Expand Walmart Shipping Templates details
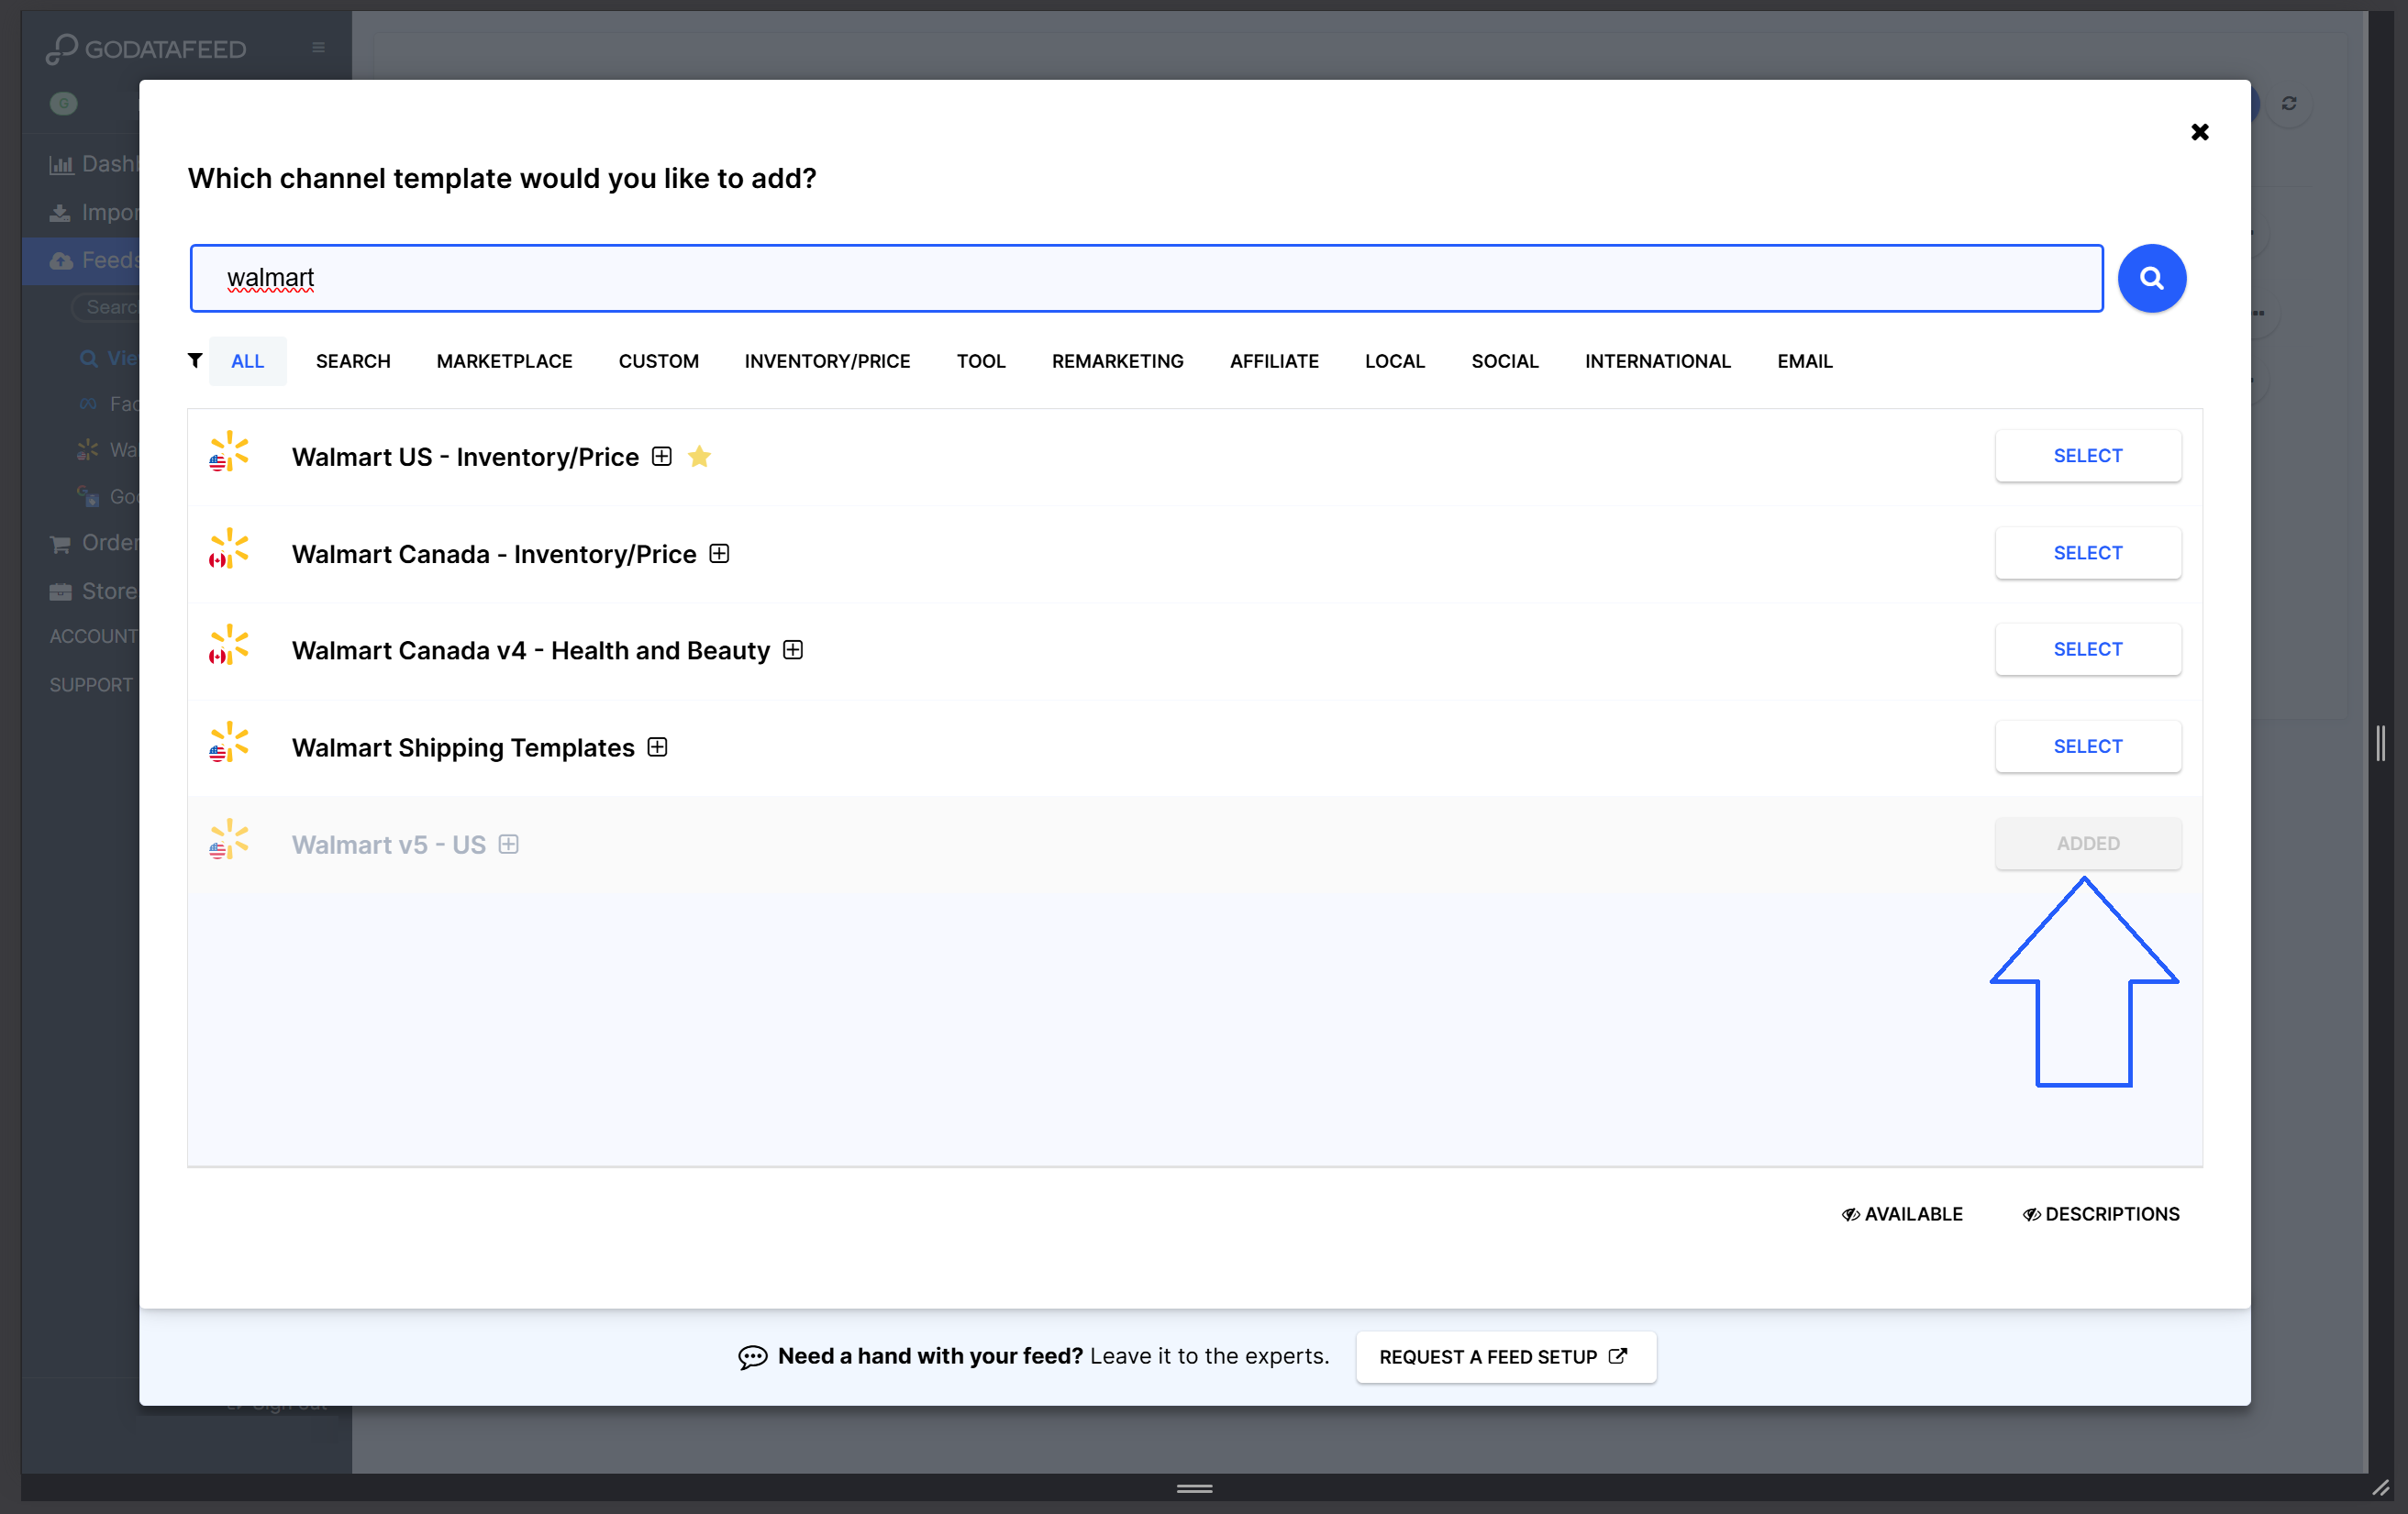 coord(657,747)
